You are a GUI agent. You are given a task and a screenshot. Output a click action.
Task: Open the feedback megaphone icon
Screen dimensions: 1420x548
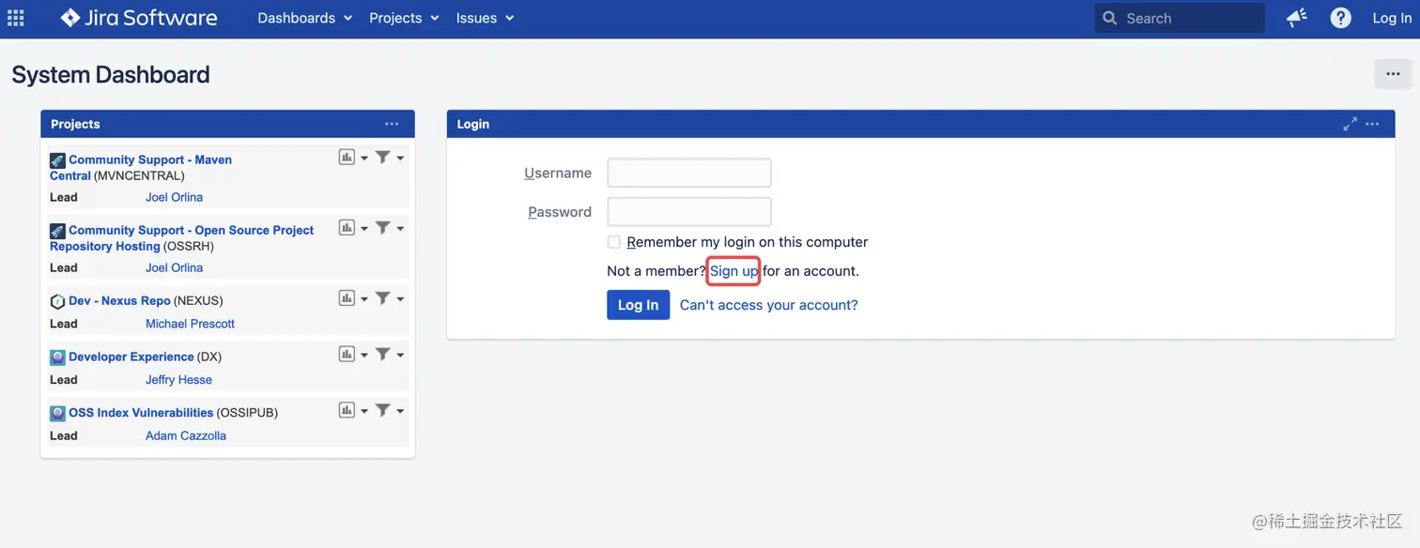[1297, 18]
